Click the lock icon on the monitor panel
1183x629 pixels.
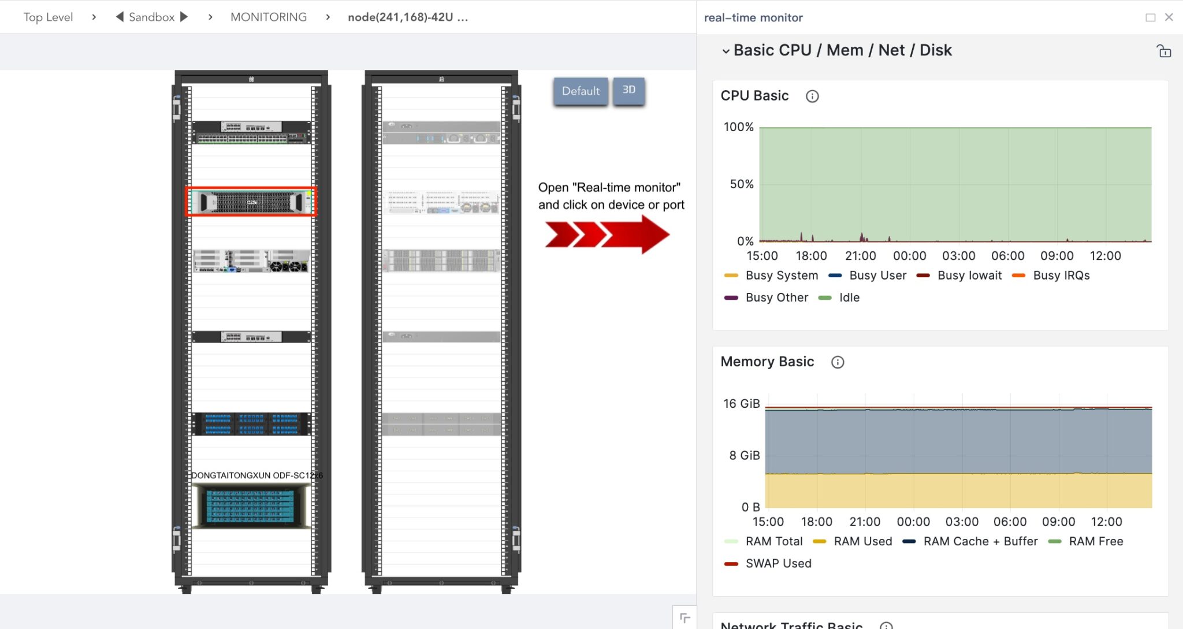coord(1163,51)
